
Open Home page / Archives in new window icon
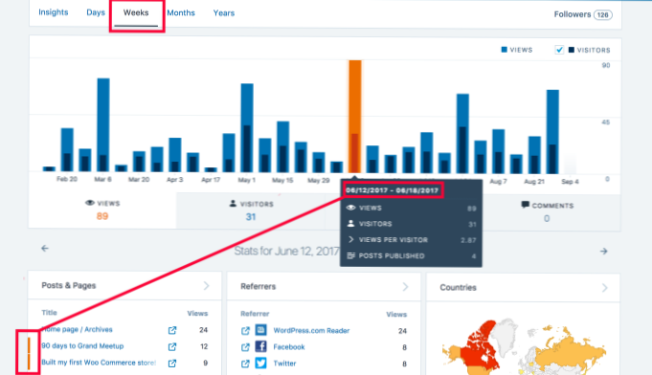point(172,330)
